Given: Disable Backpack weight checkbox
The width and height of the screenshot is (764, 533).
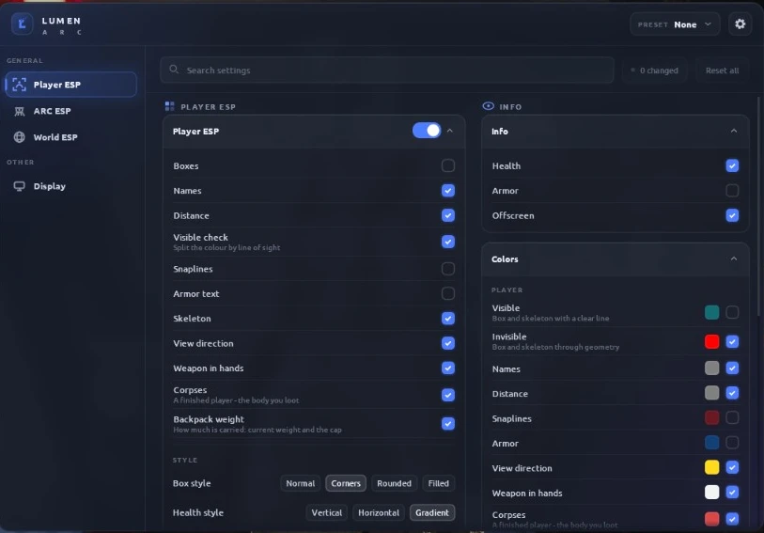Looking at the screenshot, I should click(447, 424).
